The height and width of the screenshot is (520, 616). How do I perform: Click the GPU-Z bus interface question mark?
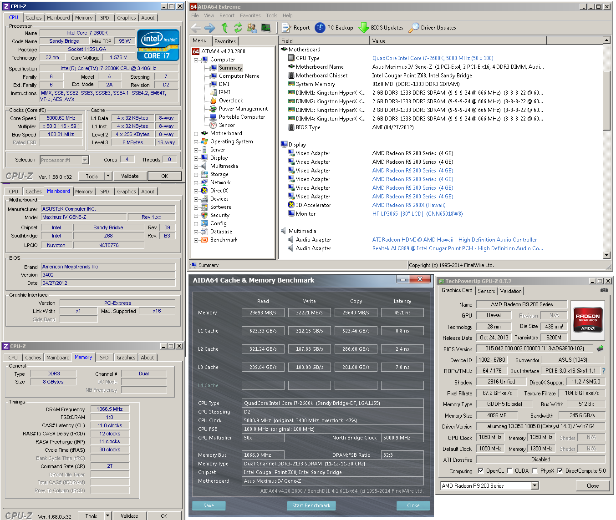(604, 371)
